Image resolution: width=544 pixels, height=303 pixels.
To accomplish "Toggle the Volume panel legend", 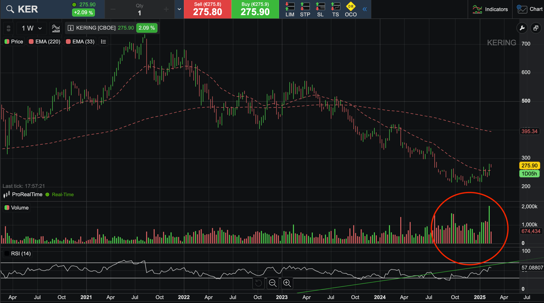I will tap(17, 208).
